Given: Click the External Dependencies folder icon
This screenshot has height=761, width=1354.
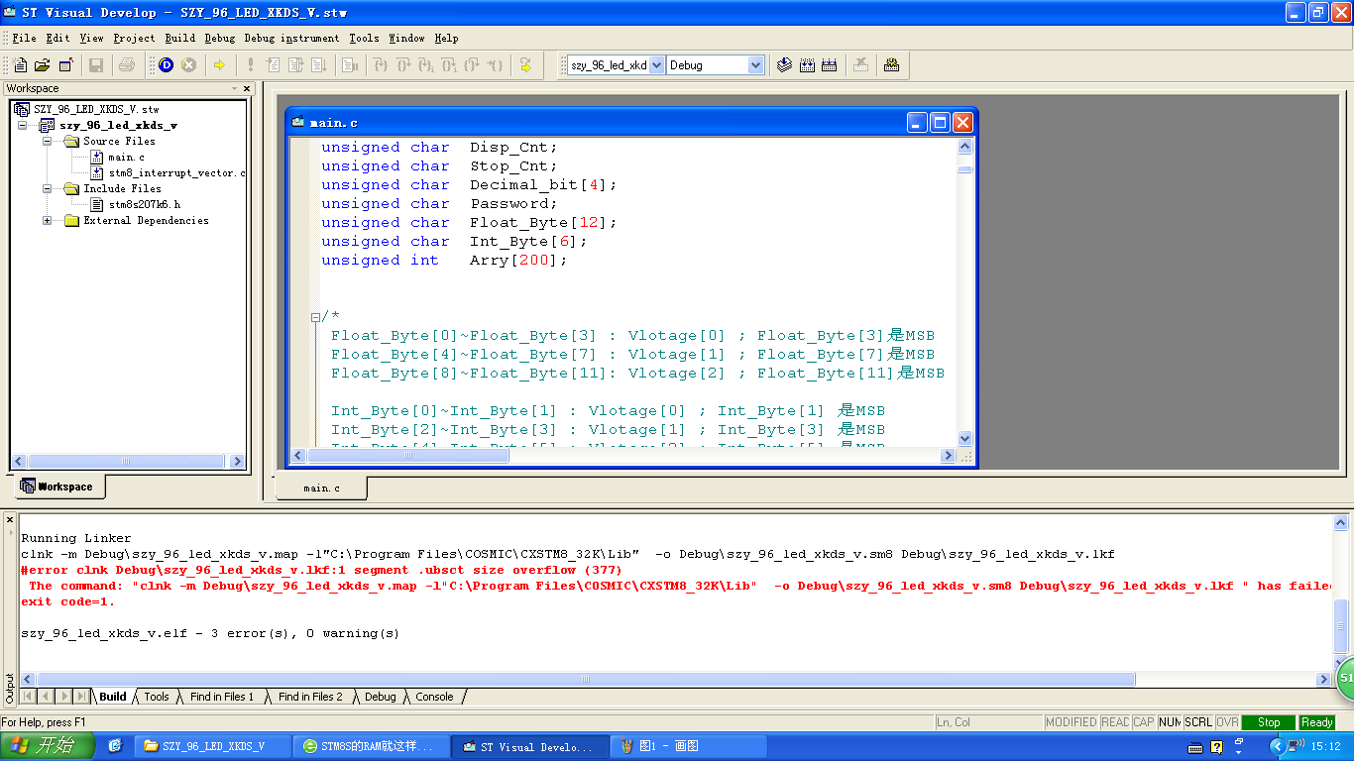Looking at the screenshot, I should [71, 220].
